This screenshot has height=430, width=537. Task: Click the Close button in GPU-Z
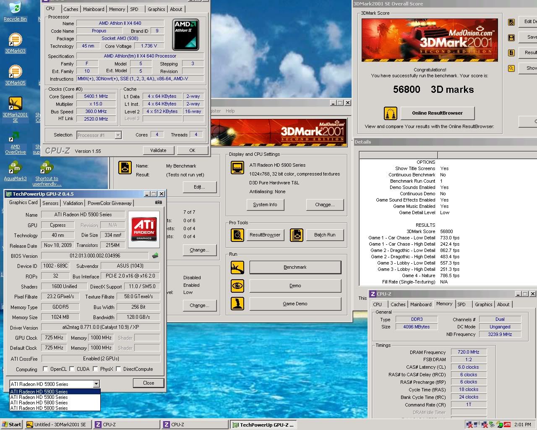pos(149,383)
